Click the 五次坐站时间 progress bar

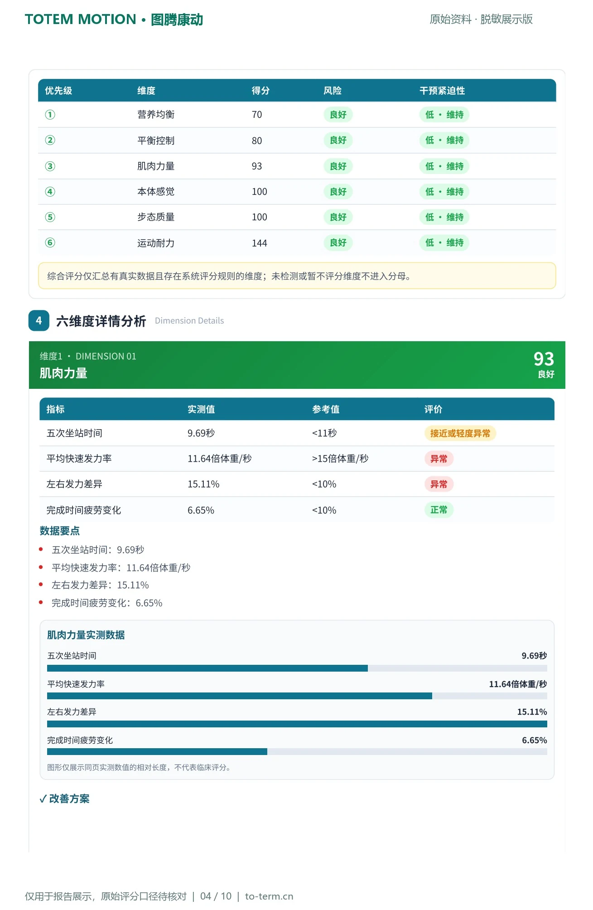(x=297, y=668)
